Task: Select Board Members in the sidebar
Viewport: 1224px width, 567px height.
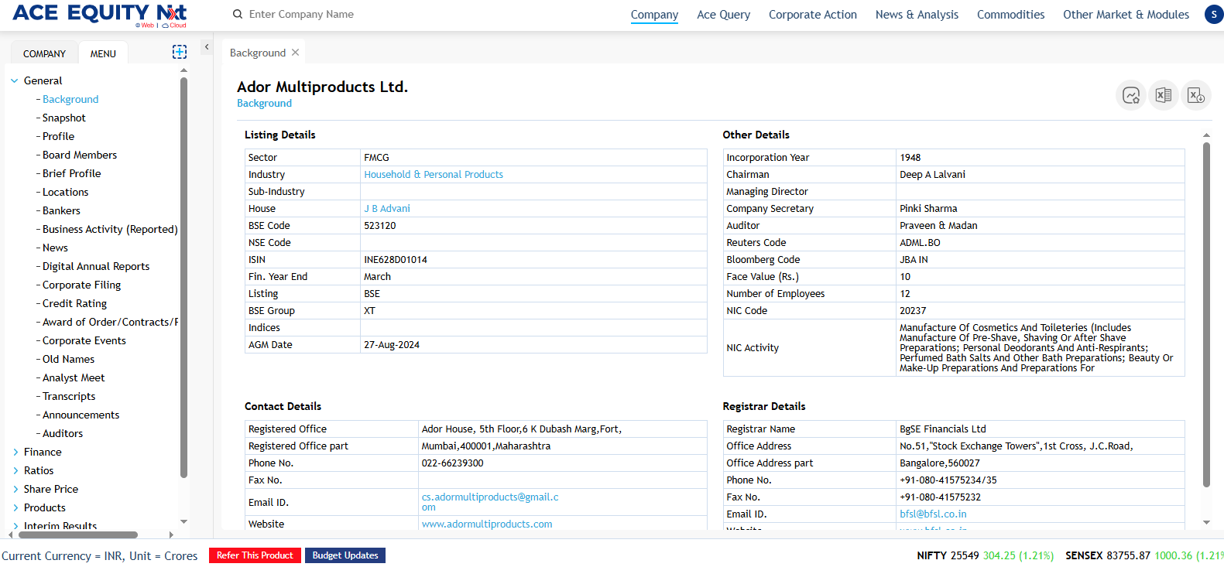Action: [80, 155]
